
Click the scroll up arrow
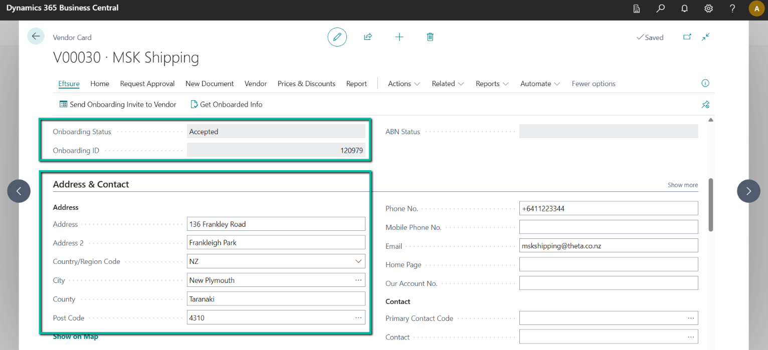(x=711, y=120)
